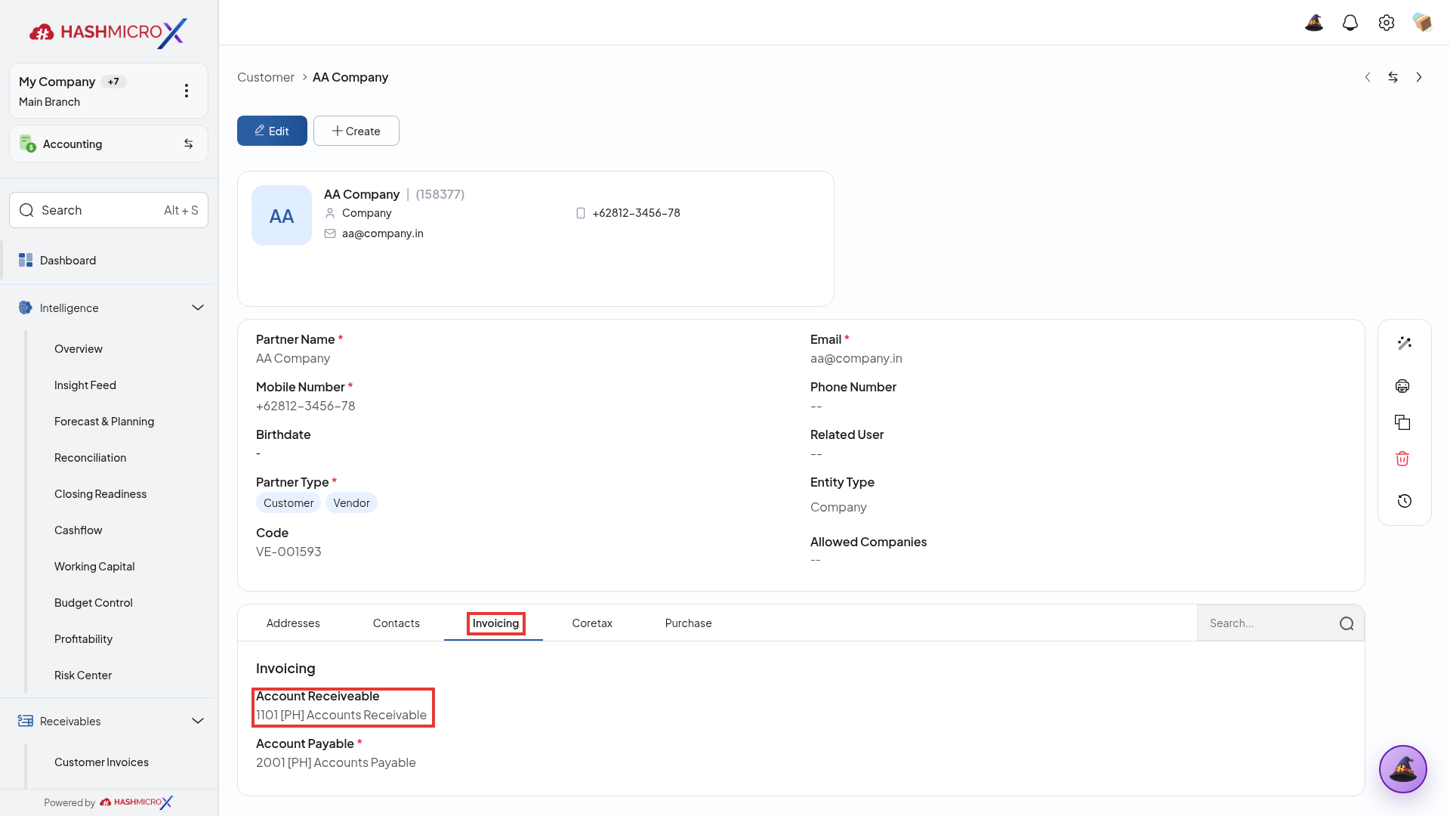Click the search magnifier in tab search box

pyautogui.click(x=1347, y=623)
